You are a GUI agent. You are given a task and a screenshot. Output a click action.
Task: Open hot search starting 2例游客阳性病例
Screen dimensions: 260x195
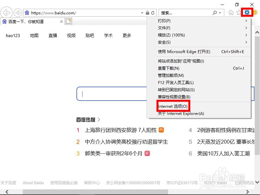coord(226,130)
